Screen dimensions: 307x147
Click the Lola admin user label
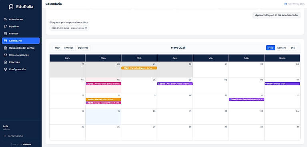click(x=6, y=127)
